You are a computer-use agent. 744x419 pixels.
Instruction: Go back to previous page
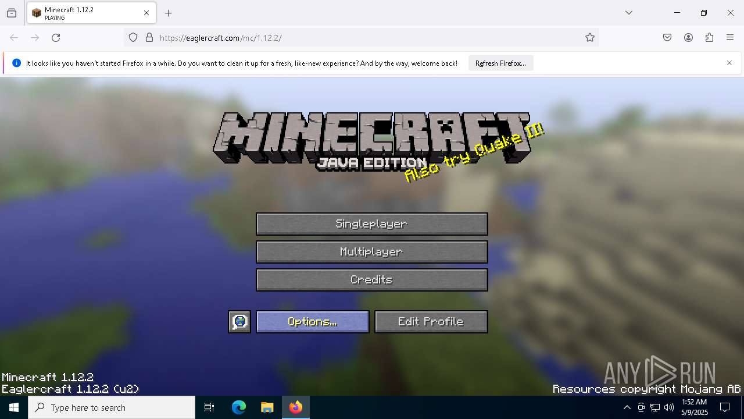(14, 38)
